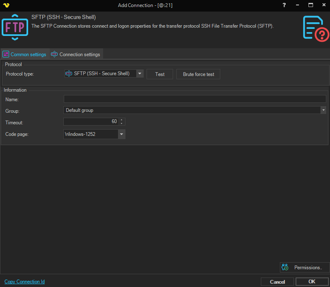Click the large FTP logo icon
330x287 pixels.
[x=15, y=27]
